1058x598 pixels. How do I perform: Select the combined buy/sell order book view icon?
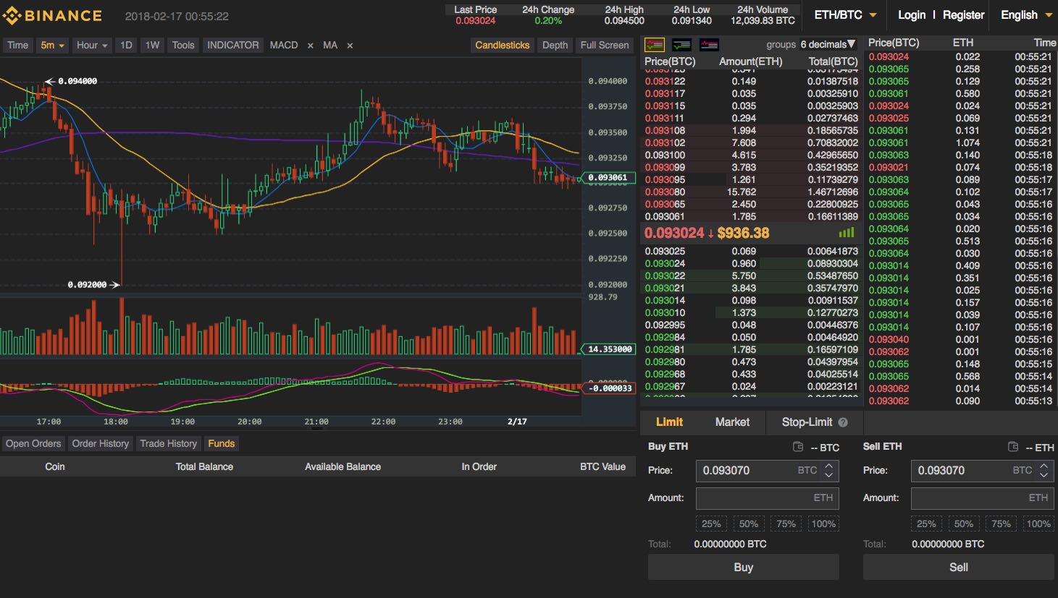(x=654, y=45)
